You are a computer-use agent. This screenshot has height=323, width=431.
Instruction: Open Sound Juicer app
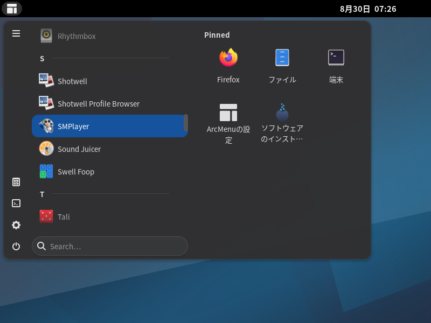110,149
